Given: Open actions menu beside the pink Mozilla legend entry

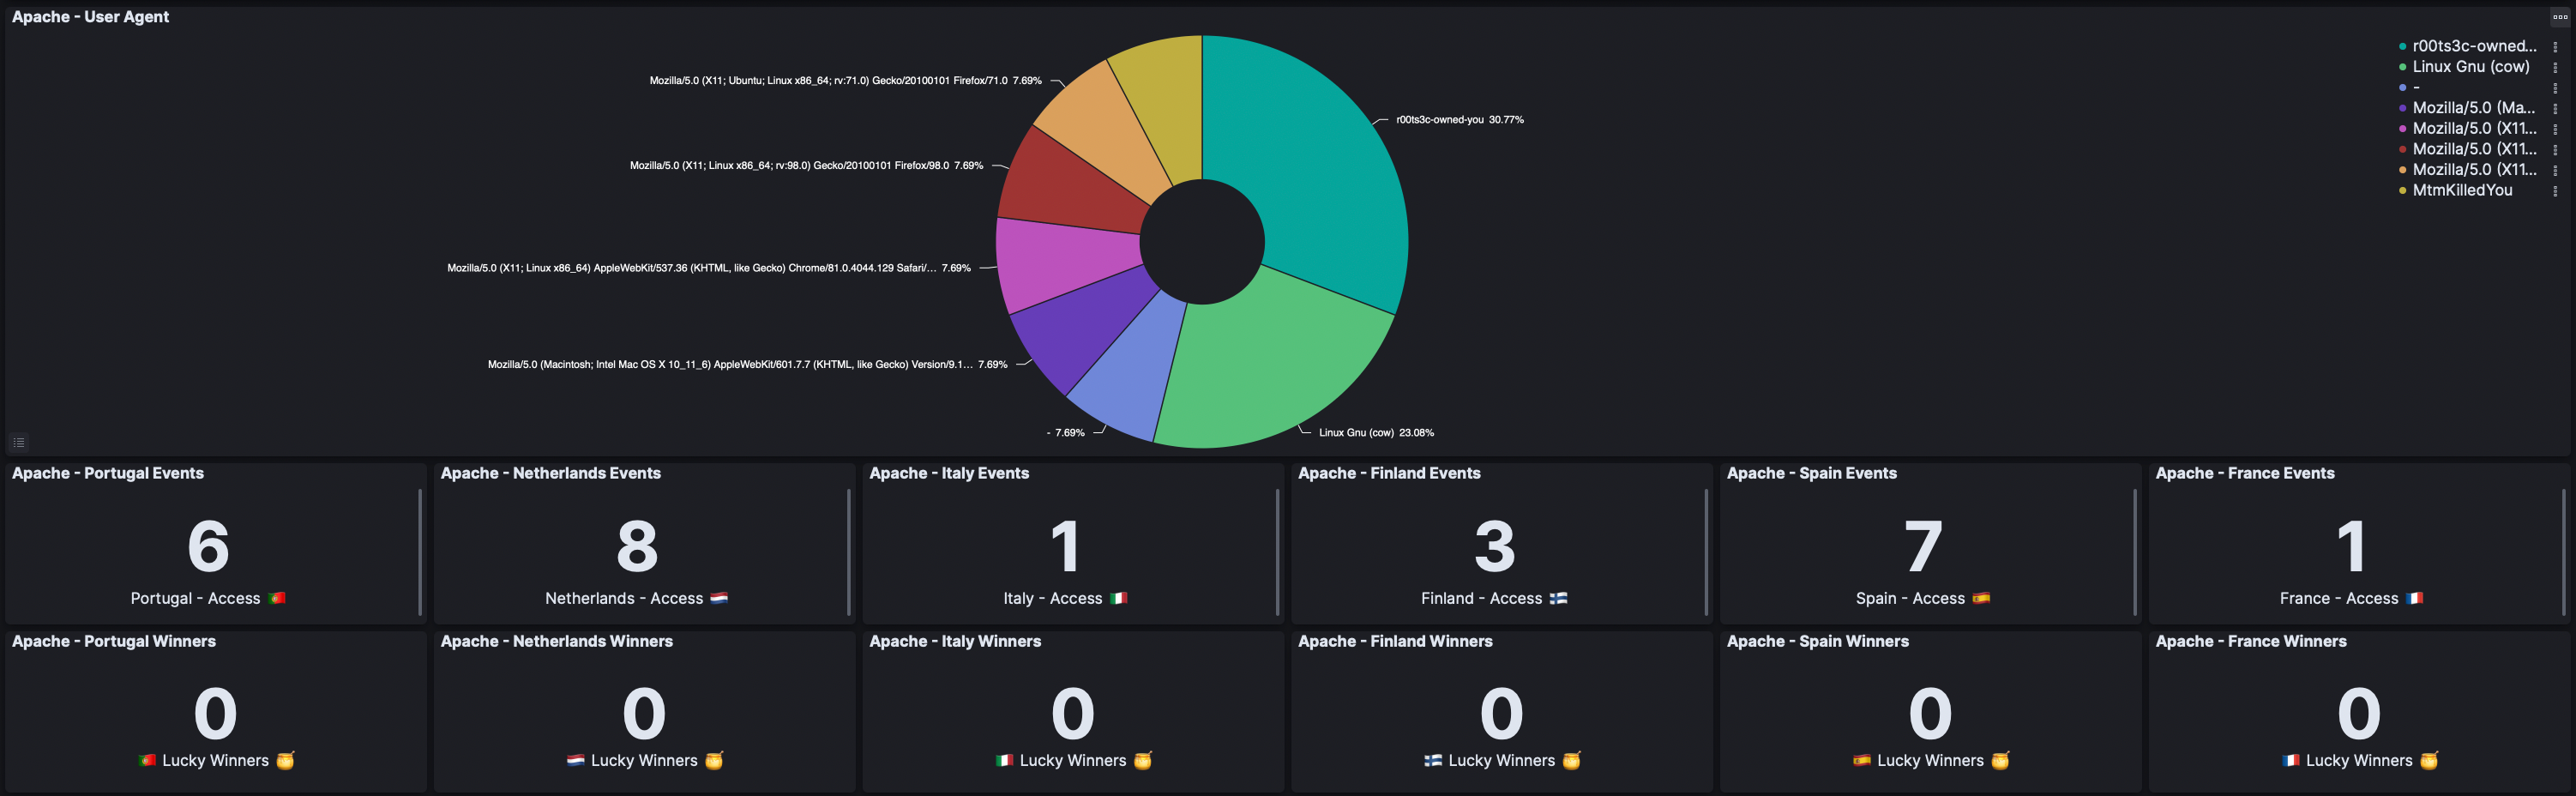Looking at the screenshot, I should [x=2555, y=129].
